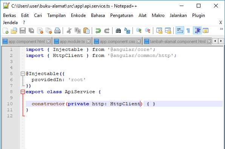Open the Cari menu

pos(38,15)
